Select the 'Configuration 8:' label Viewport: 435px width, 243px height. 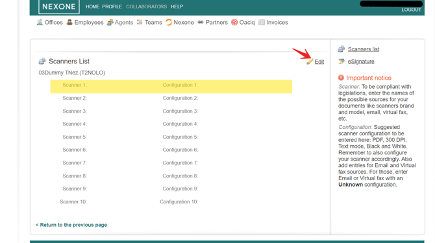click(180, 176)
